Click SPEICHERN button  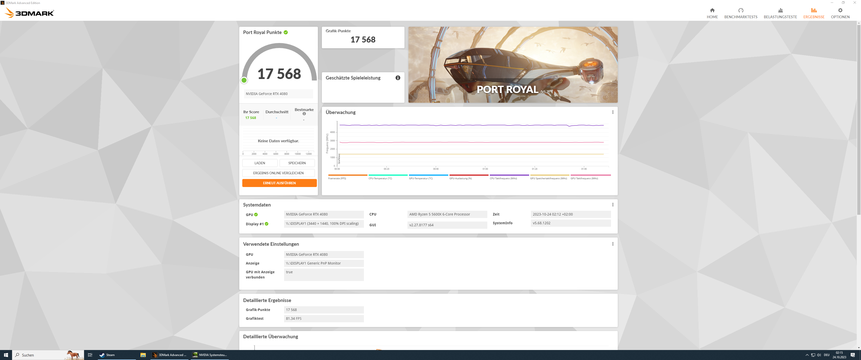click(297, 163)
